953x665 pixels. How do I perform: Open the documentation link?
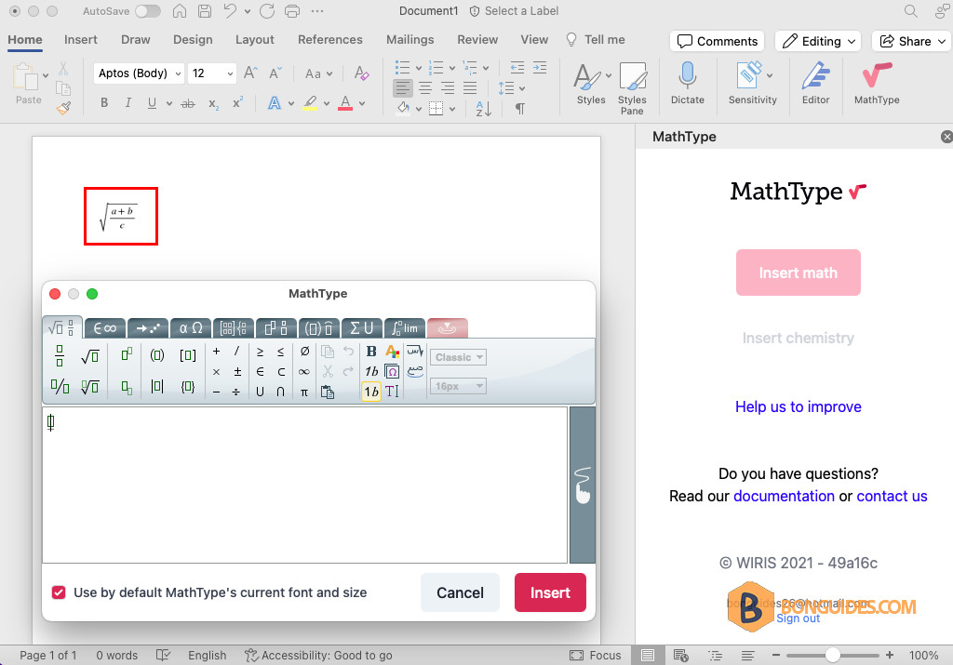pyautogui.click(x=784, y=496)
